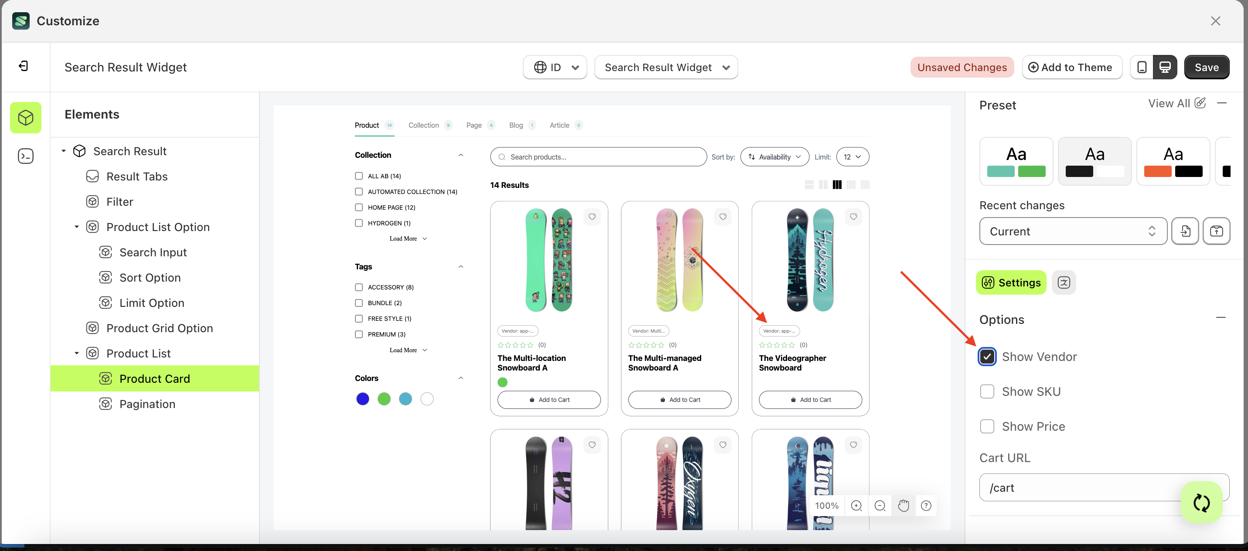Switch to mobile preview mode
1248x551 pixels.
(x=1142, y=67)
